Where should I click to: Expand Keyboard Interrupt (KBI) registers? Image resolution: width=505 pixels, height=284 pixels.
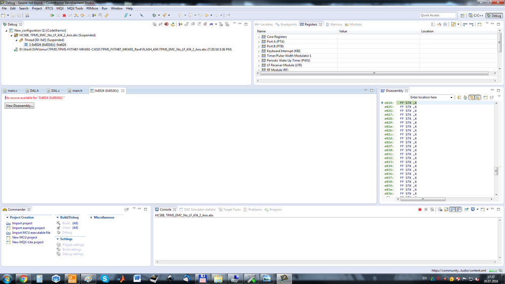pyautogui.click(x=259, y=51)
